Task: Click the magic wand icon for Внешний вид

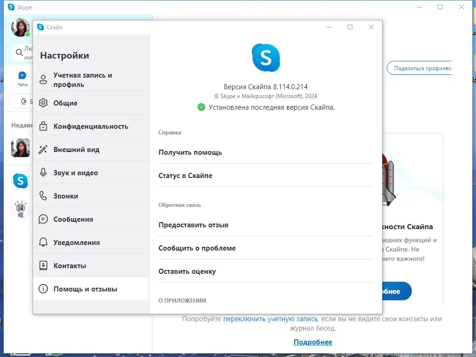Action: (x=43, y=149)
